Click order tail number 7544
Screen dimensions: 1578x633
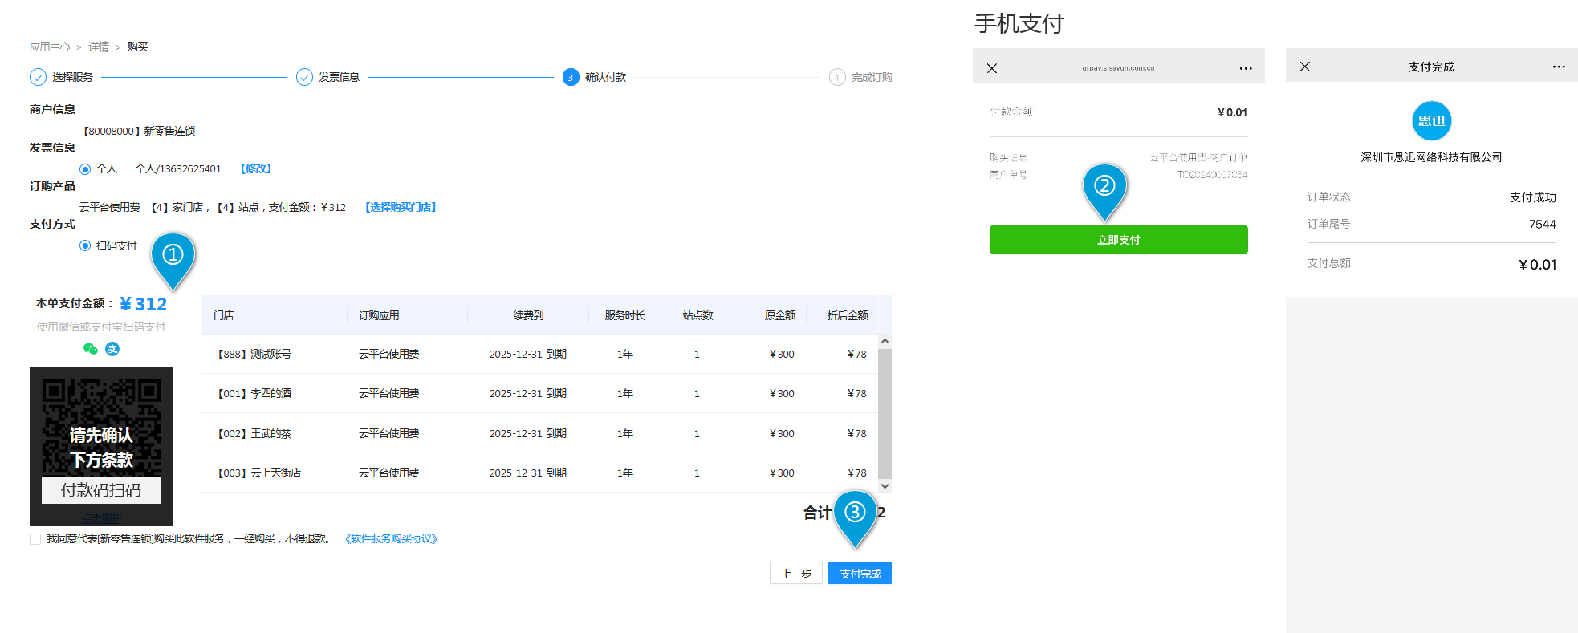1542,224
